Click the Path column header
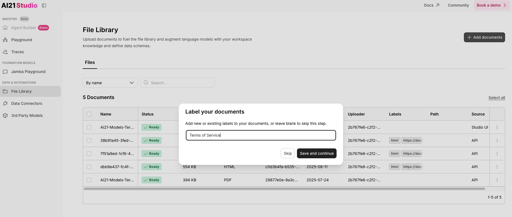The width and height of the screenshot is (512, 217). (434, 114)
